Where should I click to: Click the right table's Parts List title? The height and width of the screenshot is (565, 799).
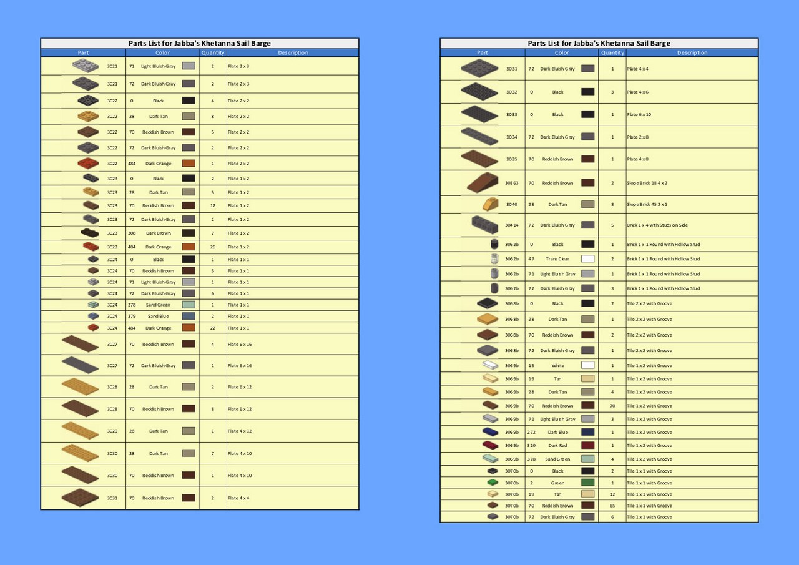point(599,43)
